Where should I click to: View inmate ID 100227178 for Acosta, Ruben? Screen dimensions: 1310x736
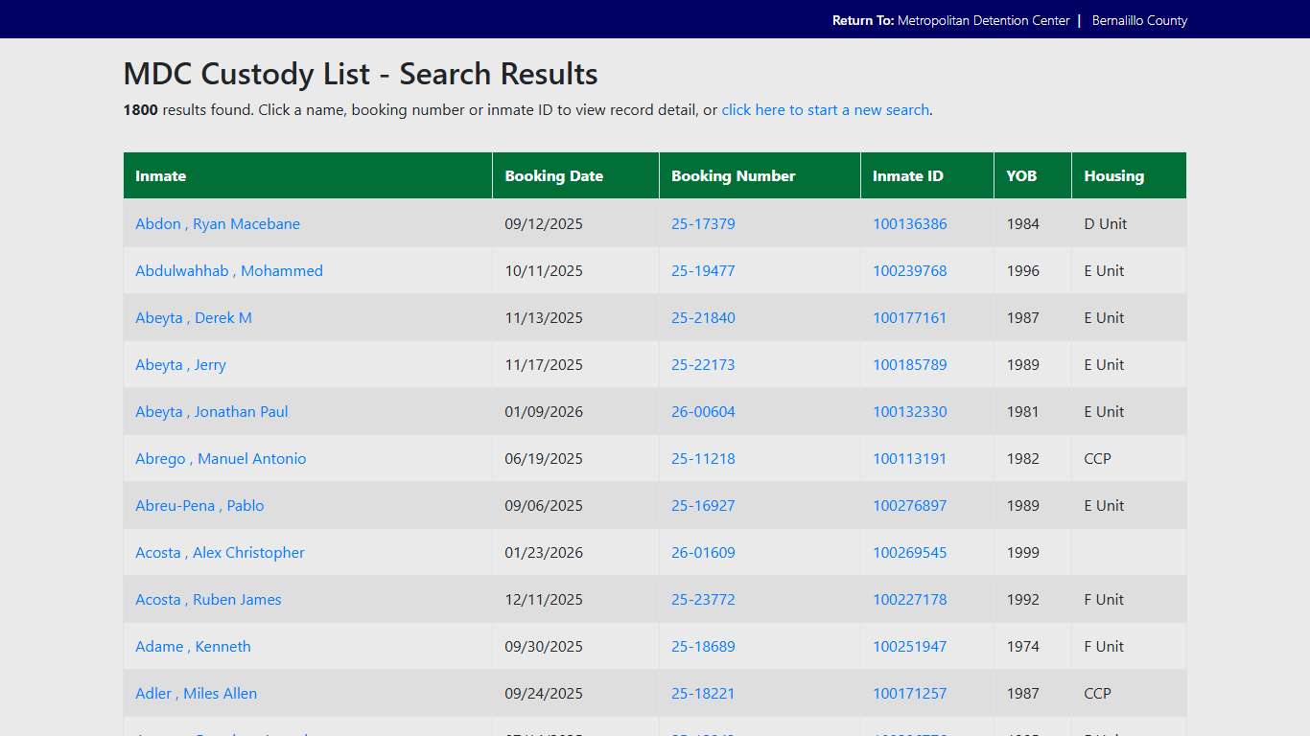(x=909, y=599)
